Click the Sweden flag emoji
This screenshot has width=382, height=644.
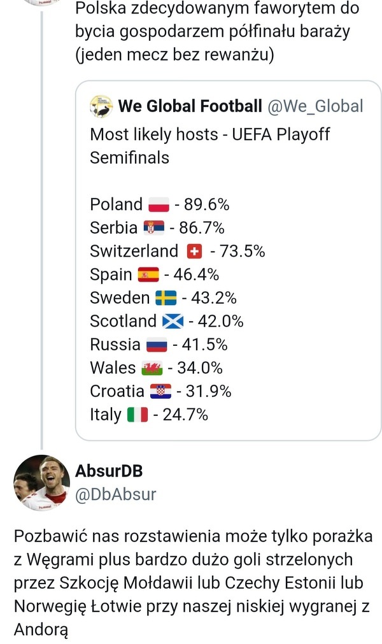[x=166, y=297]
